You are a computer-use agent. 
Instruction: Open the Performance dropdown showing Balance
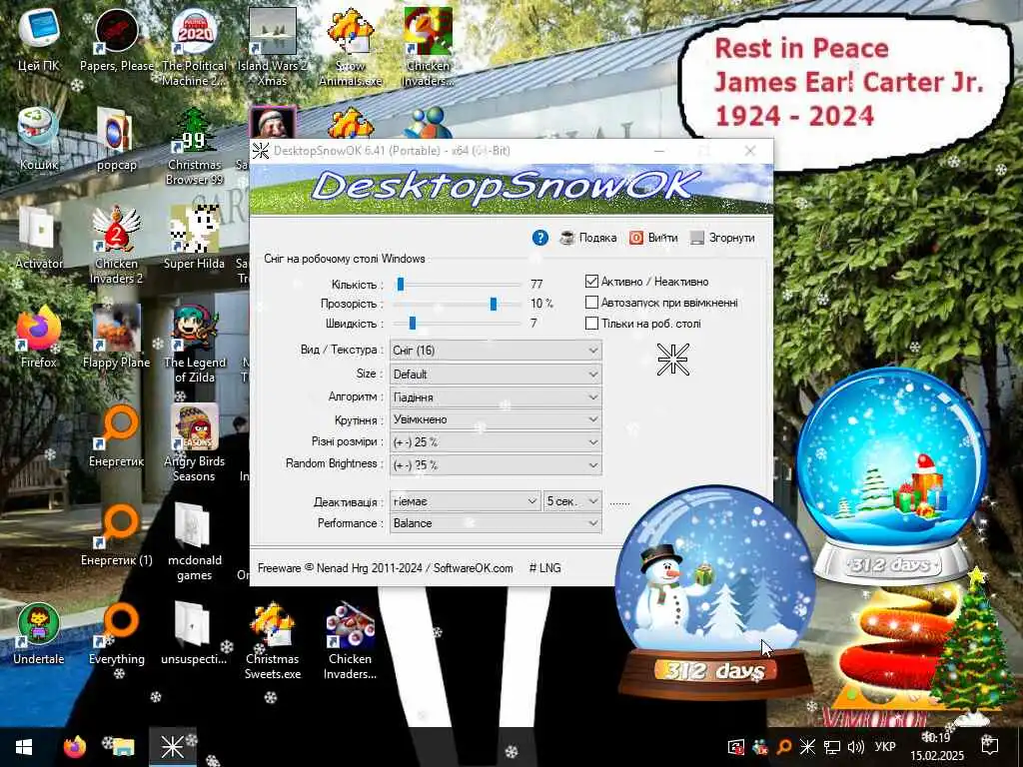pyautogui.click(x=496, y=523)
